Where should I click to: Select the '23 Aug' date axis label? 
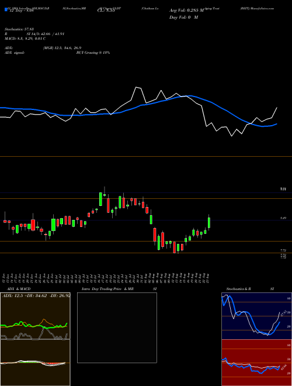pyautogui.click(x=209, y=278)
